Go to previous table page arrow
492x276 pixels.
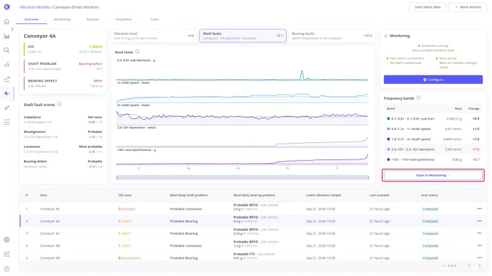[x=469, y=266]
